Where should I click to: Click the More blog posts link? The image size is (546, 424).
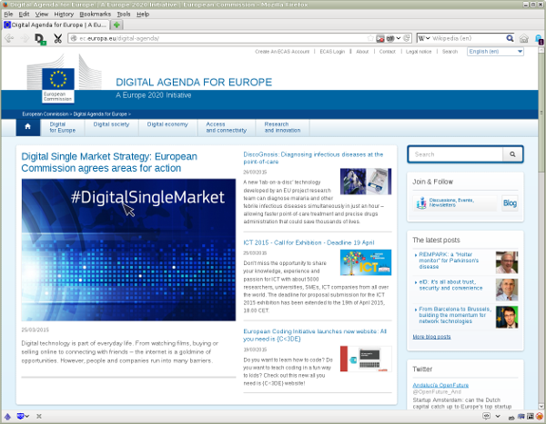pyautogui.click(x=431, y=337)
